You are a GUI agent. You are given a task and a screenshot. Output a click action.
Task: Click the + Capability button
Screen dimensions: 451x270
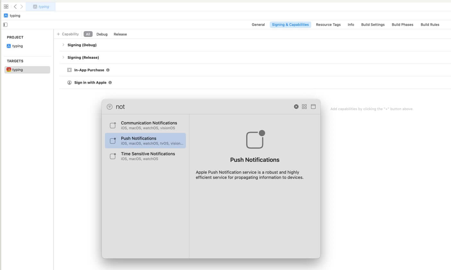(68, 34)
